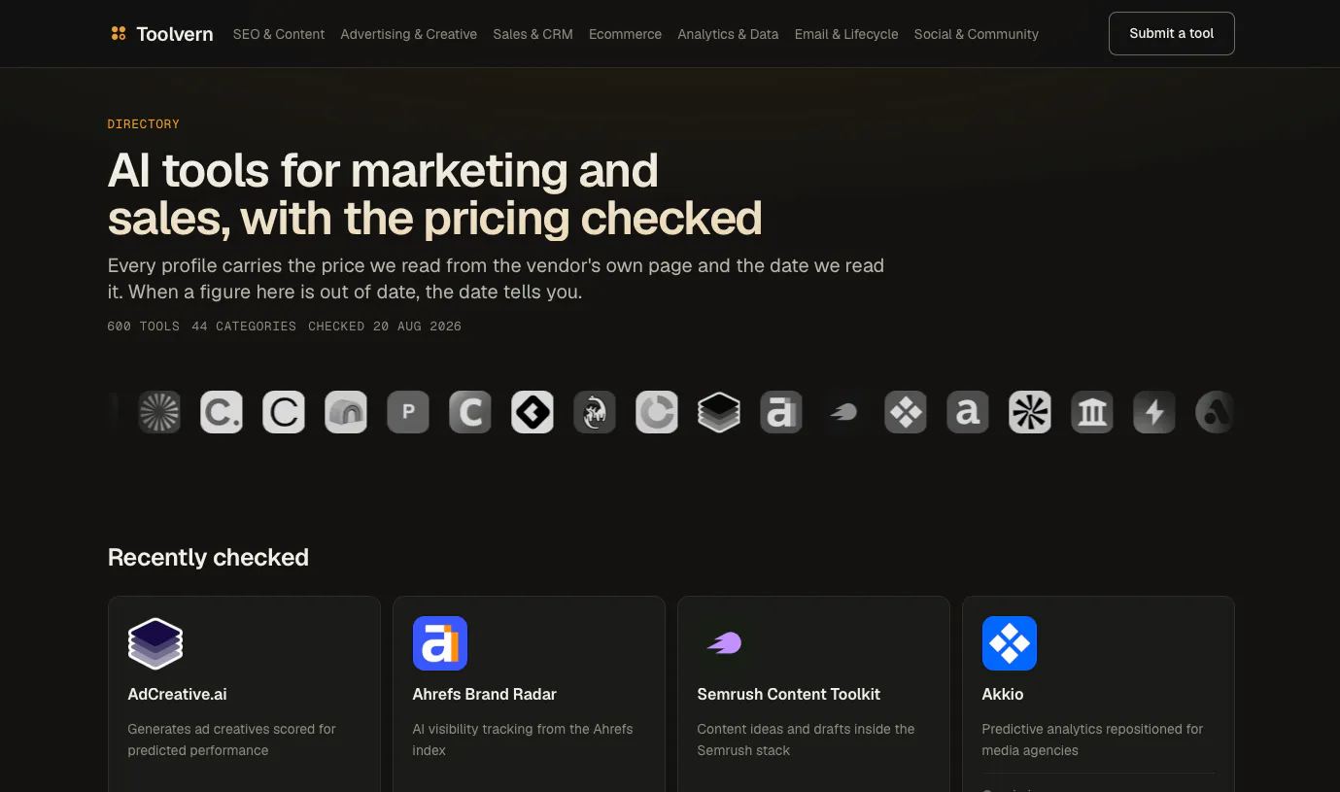
Task: Click the 'AI tools for marketing and sales' headline
Action: click(x=434, y=194)
